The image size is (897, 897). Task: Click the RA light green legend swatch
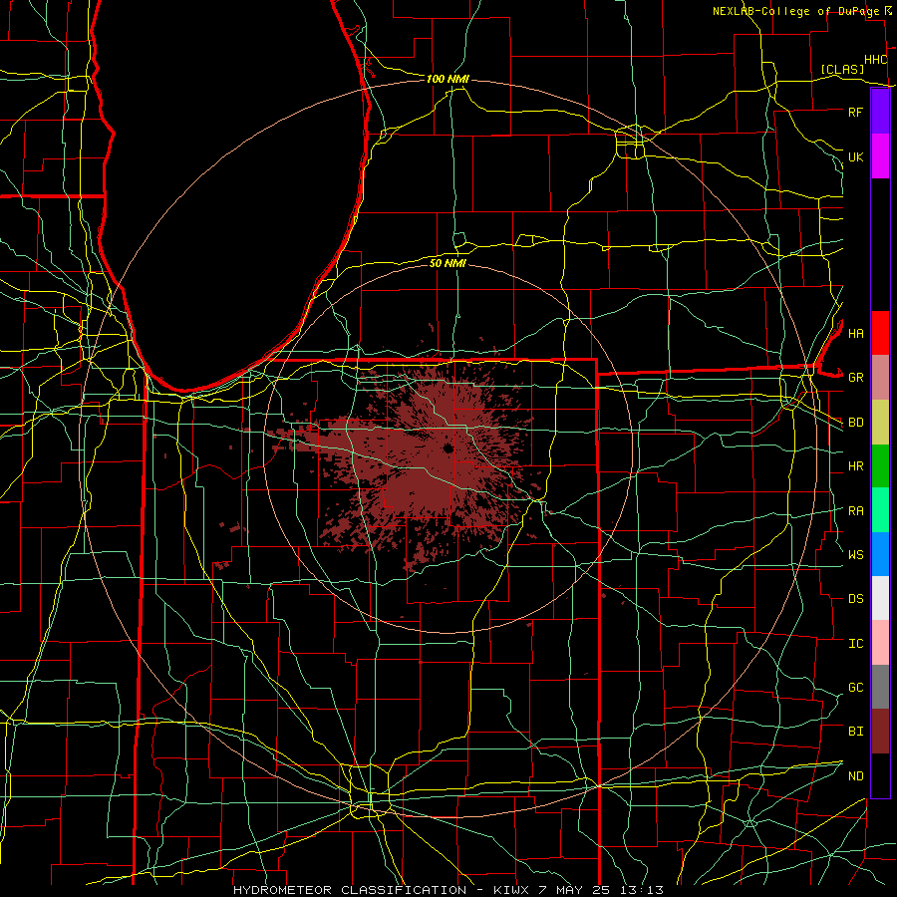tap(880, 510)
